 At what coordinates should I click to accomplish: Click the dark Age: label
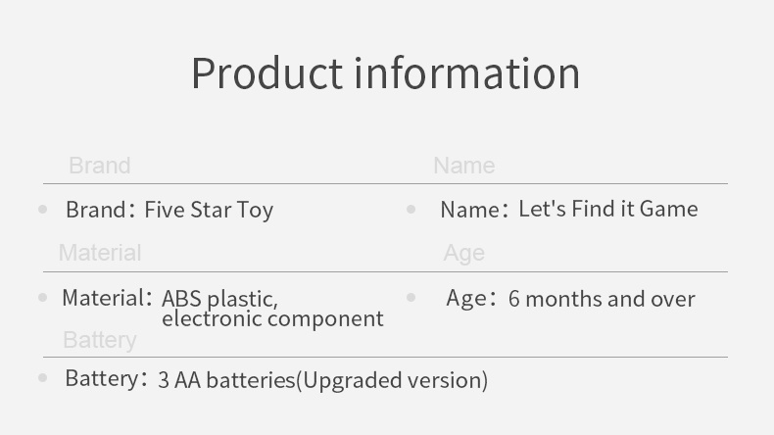470,298
